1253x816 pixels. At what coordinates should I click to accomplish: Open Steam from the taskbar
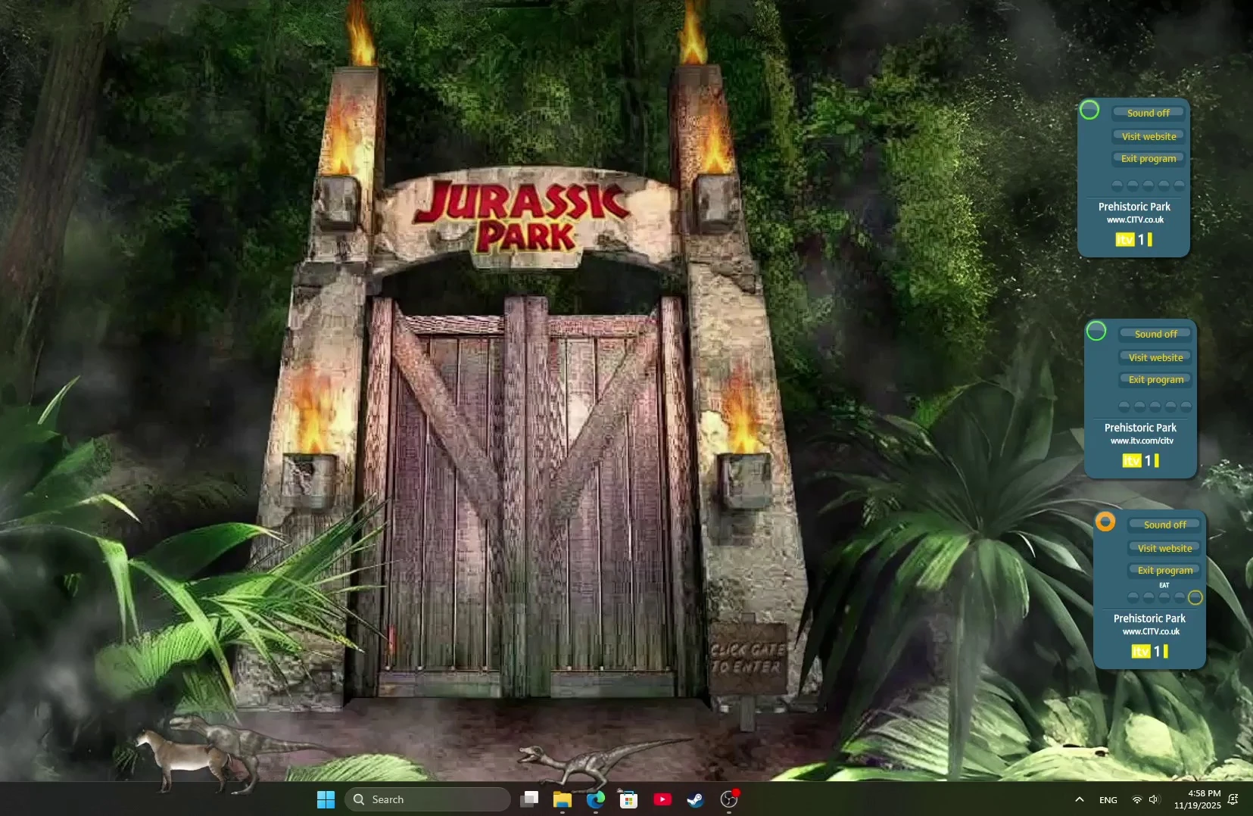tap(695, 799)
